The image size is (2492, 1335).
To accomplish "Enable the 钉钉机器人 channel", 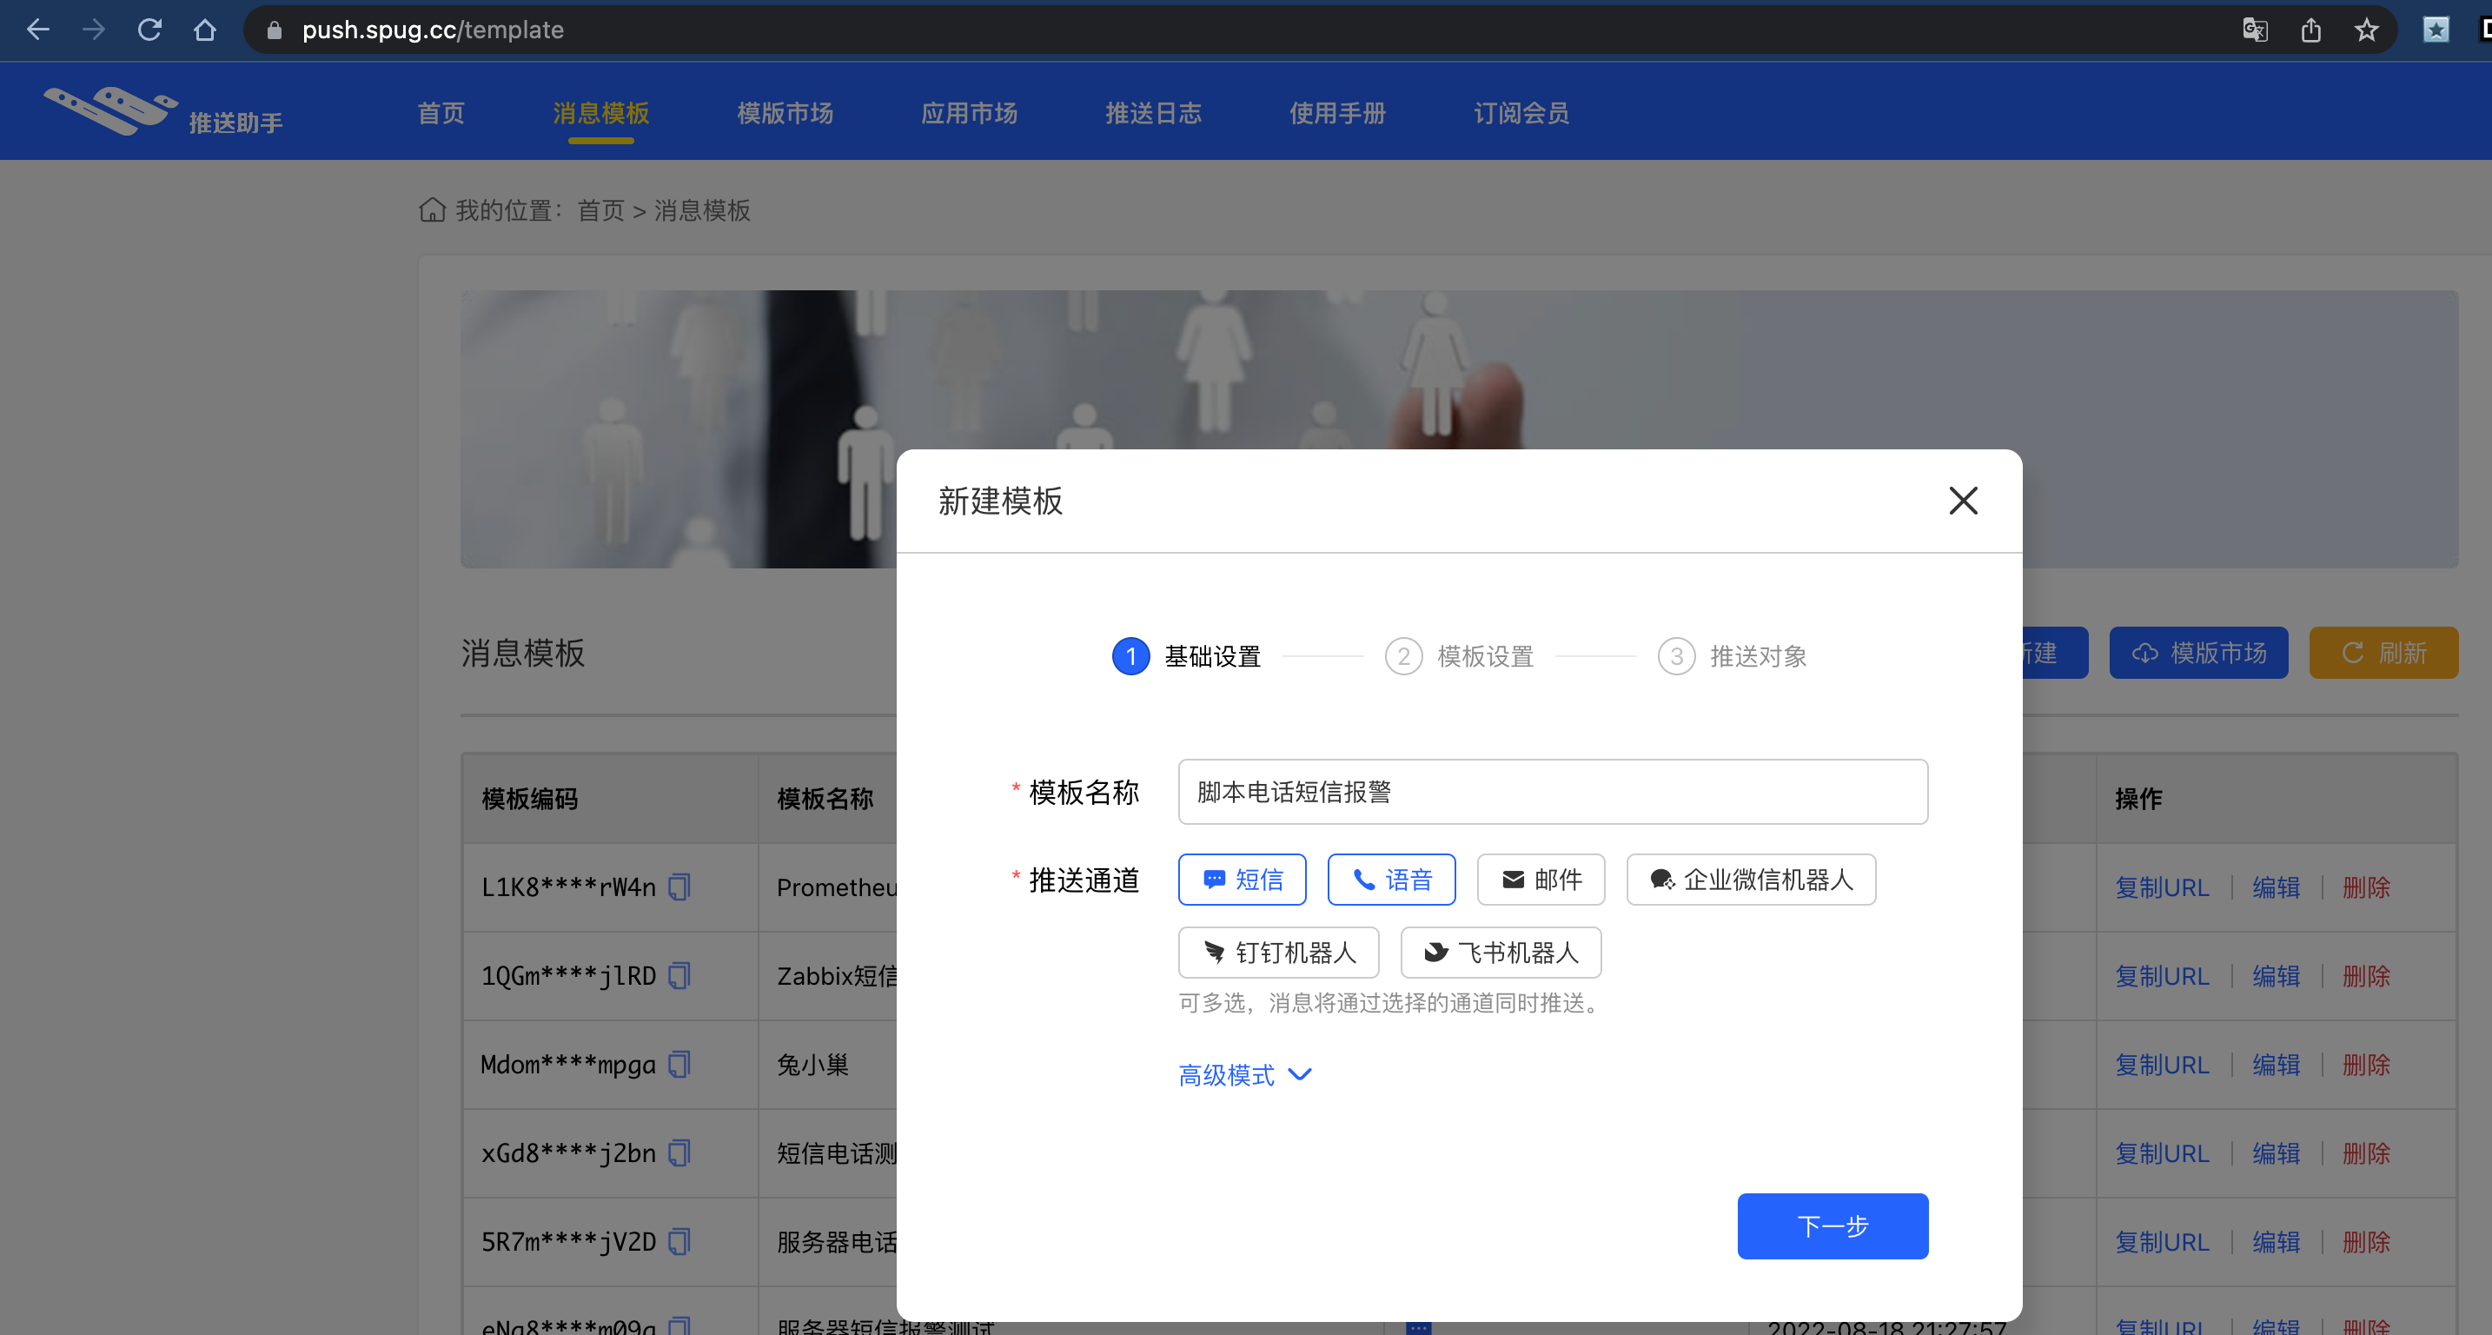I will click(x=1279, y=953).
